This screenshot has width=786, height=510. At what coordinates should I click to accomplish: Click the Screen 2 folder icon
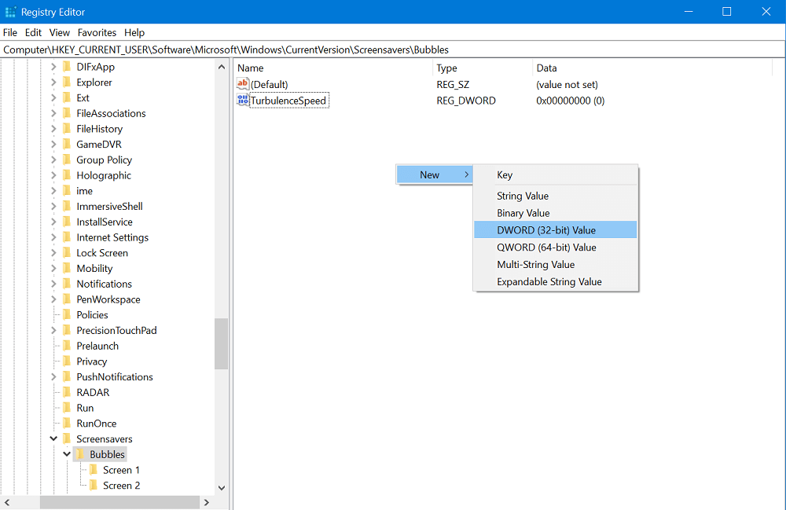tap(94, 486)
